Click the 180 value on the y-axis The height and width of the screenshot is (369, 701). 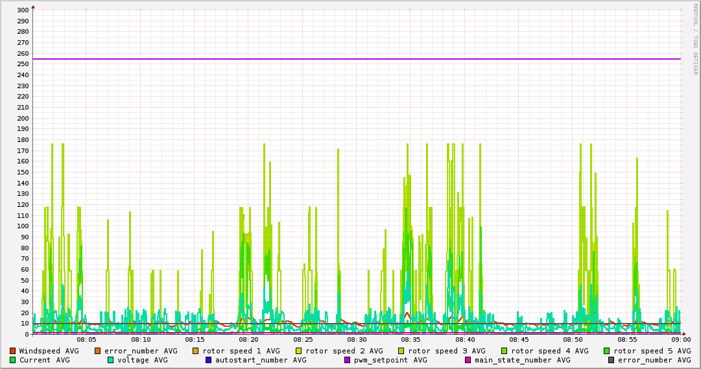23,140
